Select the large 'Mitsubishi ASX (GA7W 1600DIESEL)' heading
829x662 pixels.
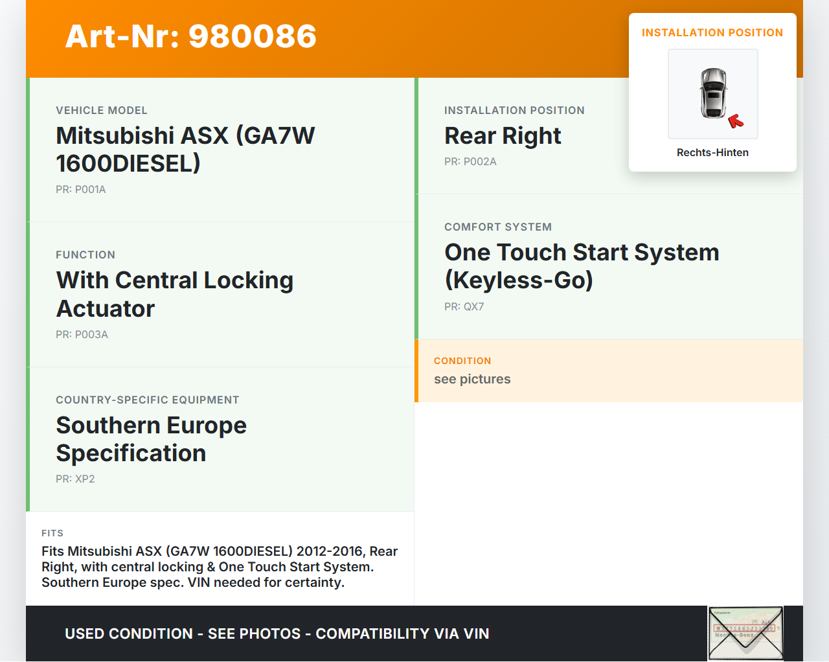coord(185,150)
